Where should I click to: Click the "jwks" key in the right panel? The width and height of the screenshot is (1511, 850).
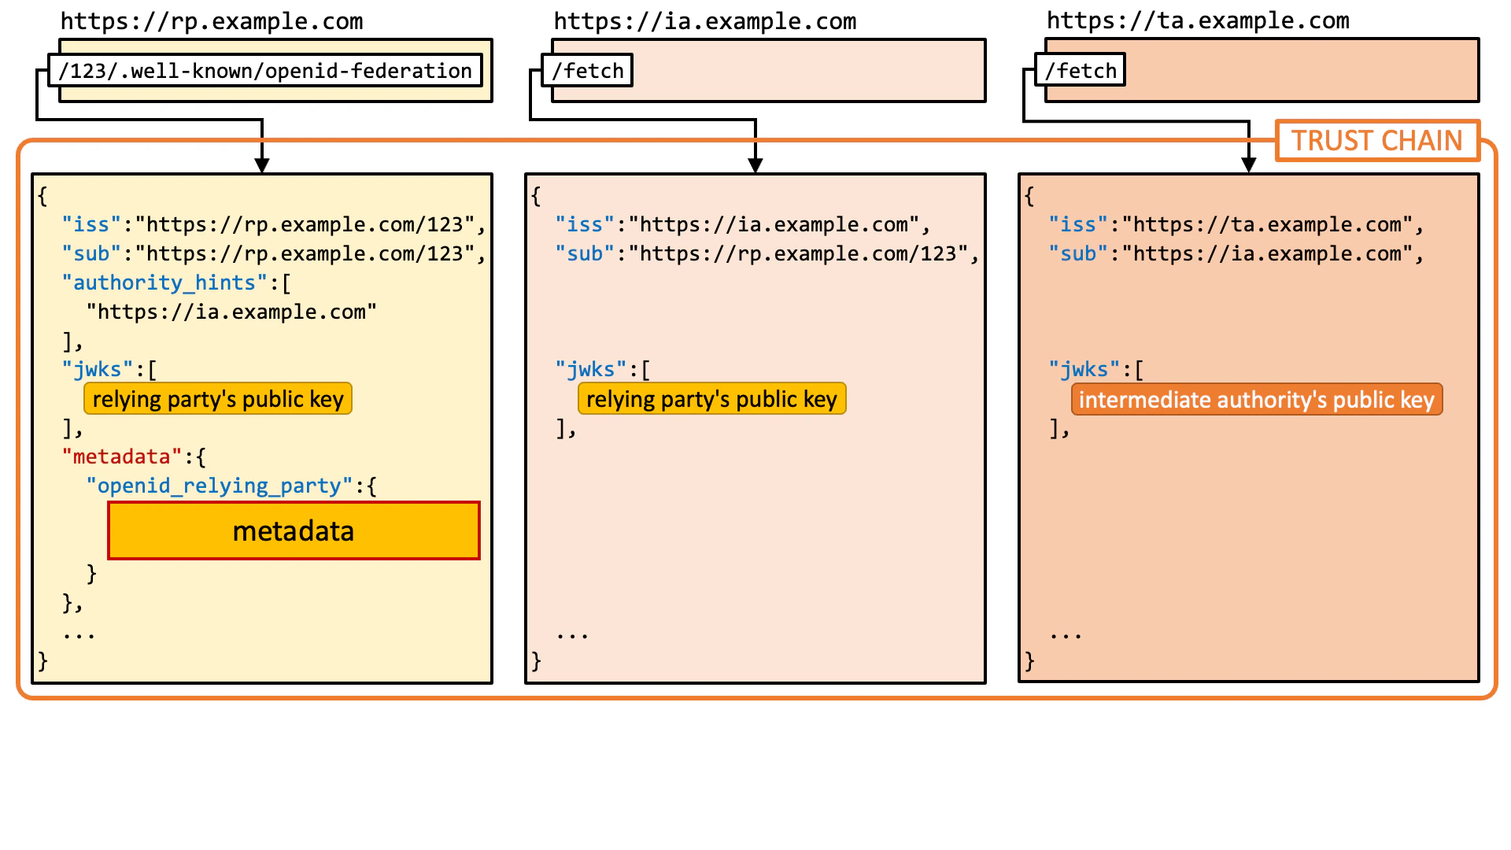tap(1083, 369)
